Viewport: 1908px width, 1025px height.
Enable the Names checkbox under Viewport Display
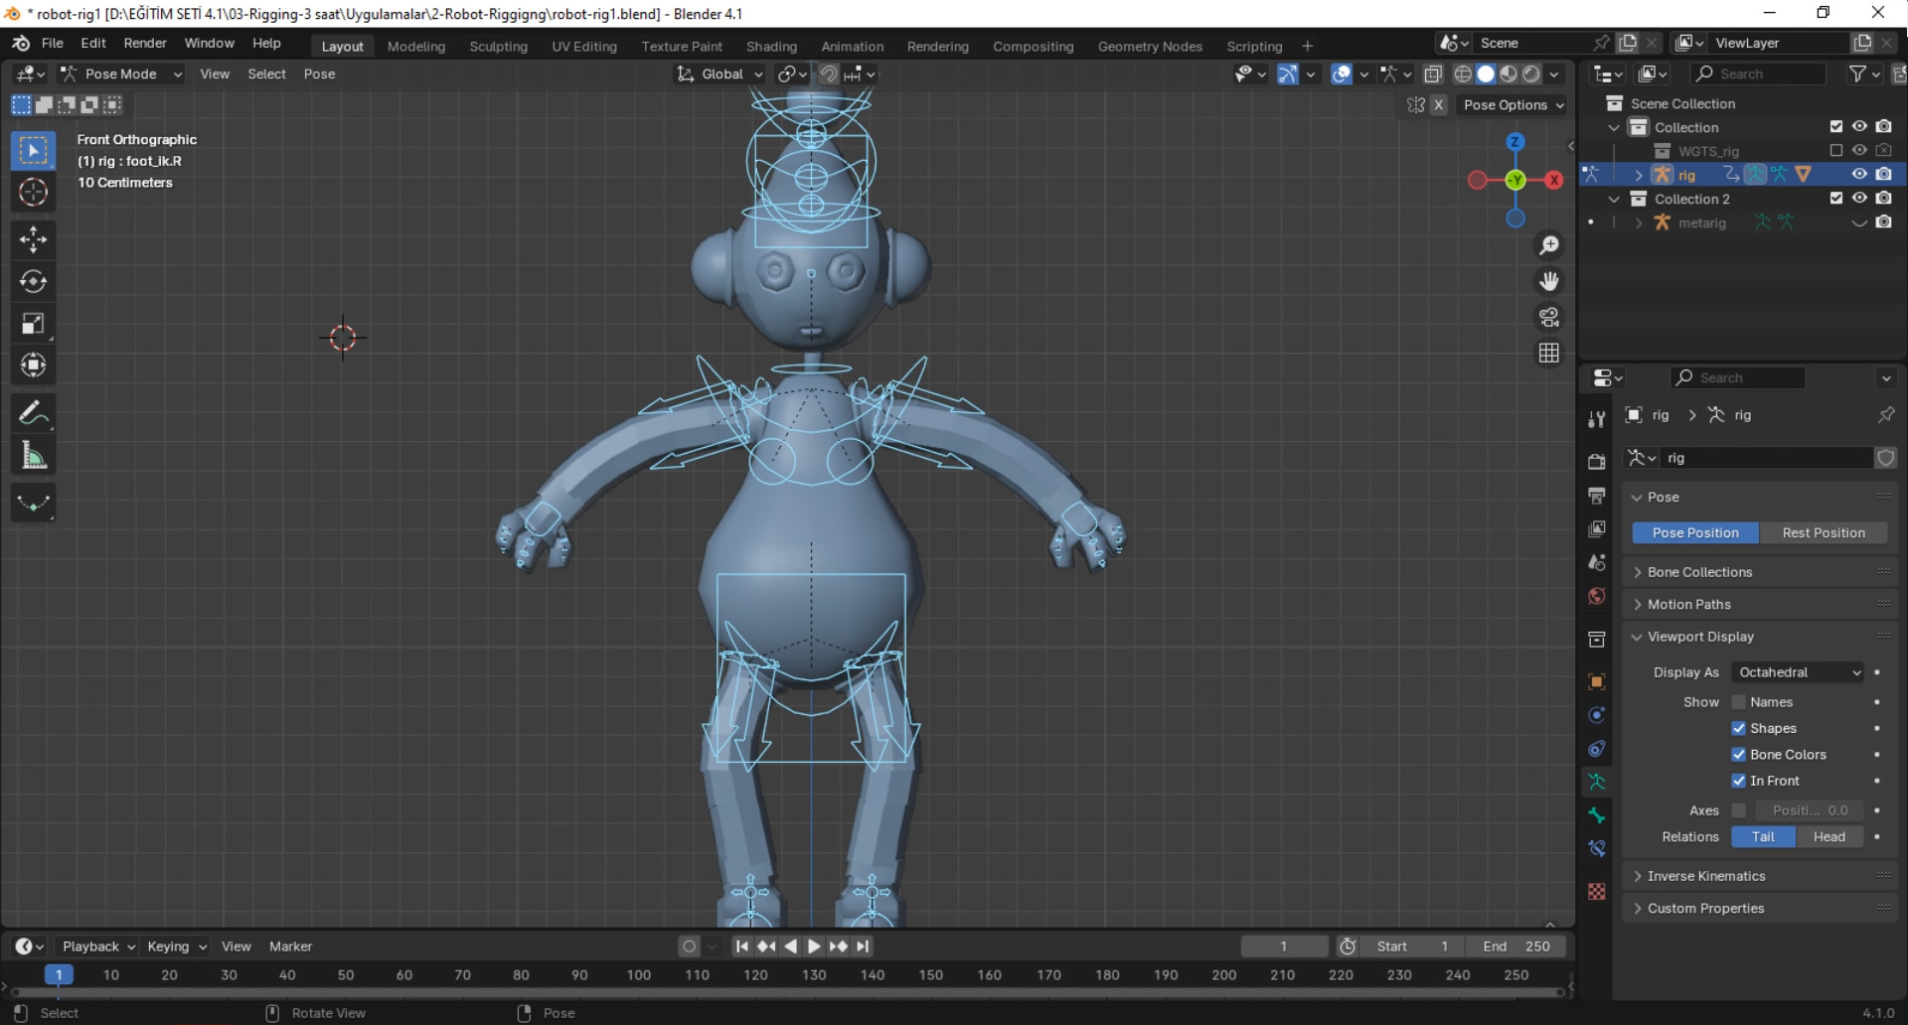pyautogui.click(x=1738, y=701)
